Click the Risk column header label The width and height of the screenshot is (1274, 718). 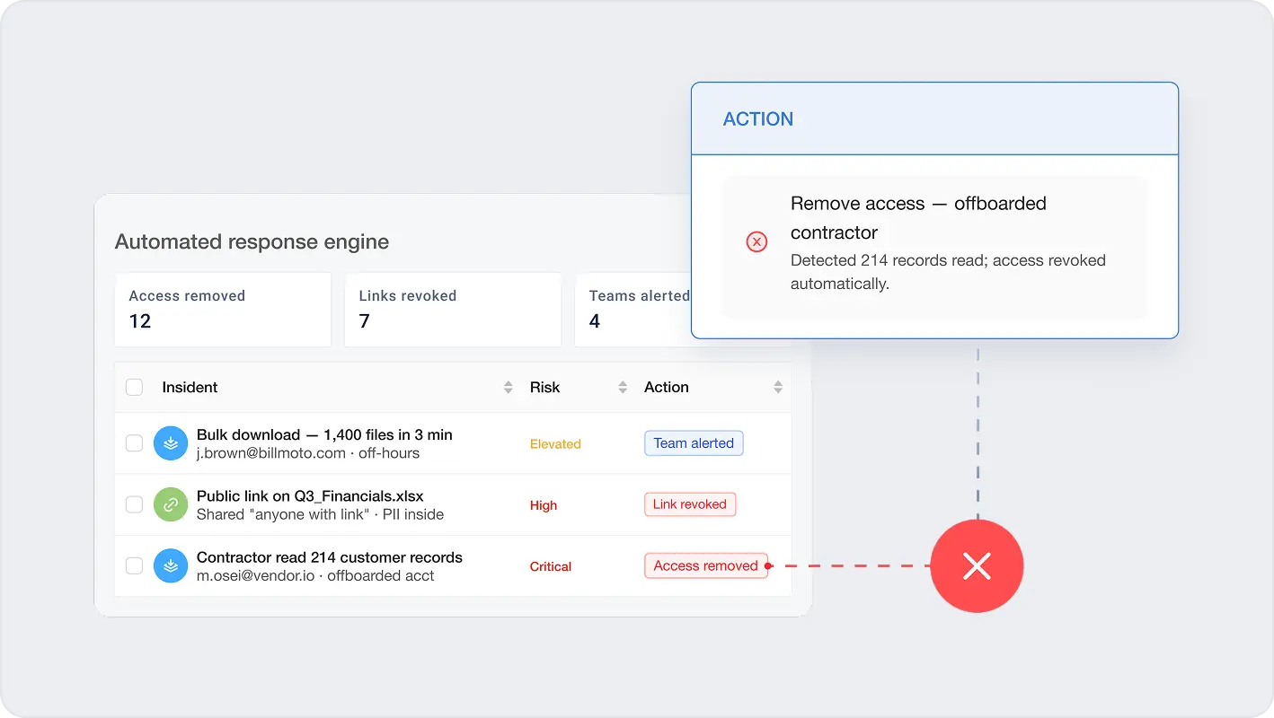click(544, 388)
